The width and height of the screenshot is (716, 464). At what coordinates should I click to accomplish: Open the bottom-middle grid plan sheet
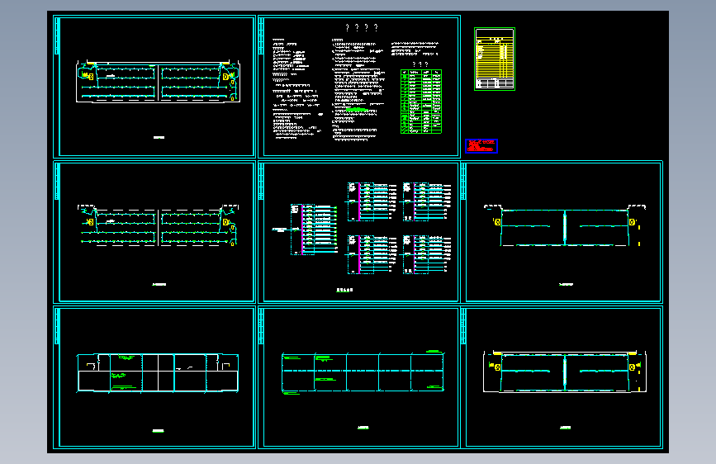[359, 377]
